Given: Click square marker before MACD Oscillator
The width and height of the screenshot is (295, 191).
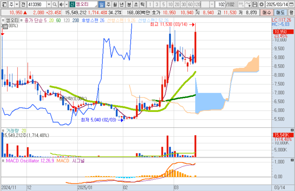Looking at the screenshot, I should point(3,161).
